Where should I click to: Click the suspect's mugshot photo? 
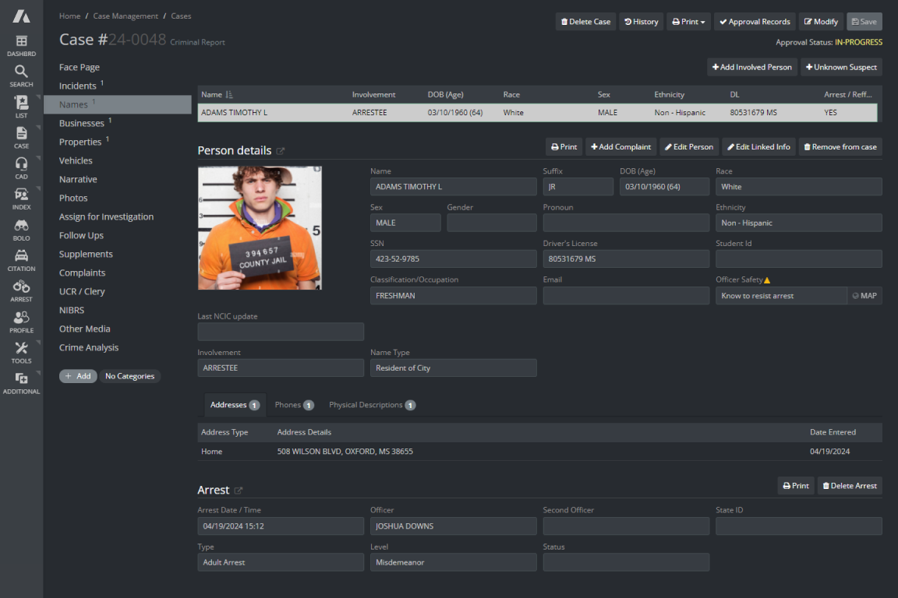click(x=260, y=227)
